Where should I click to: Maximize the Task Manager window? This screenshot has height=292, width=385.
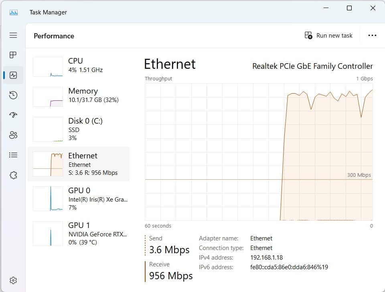point(349,8)
